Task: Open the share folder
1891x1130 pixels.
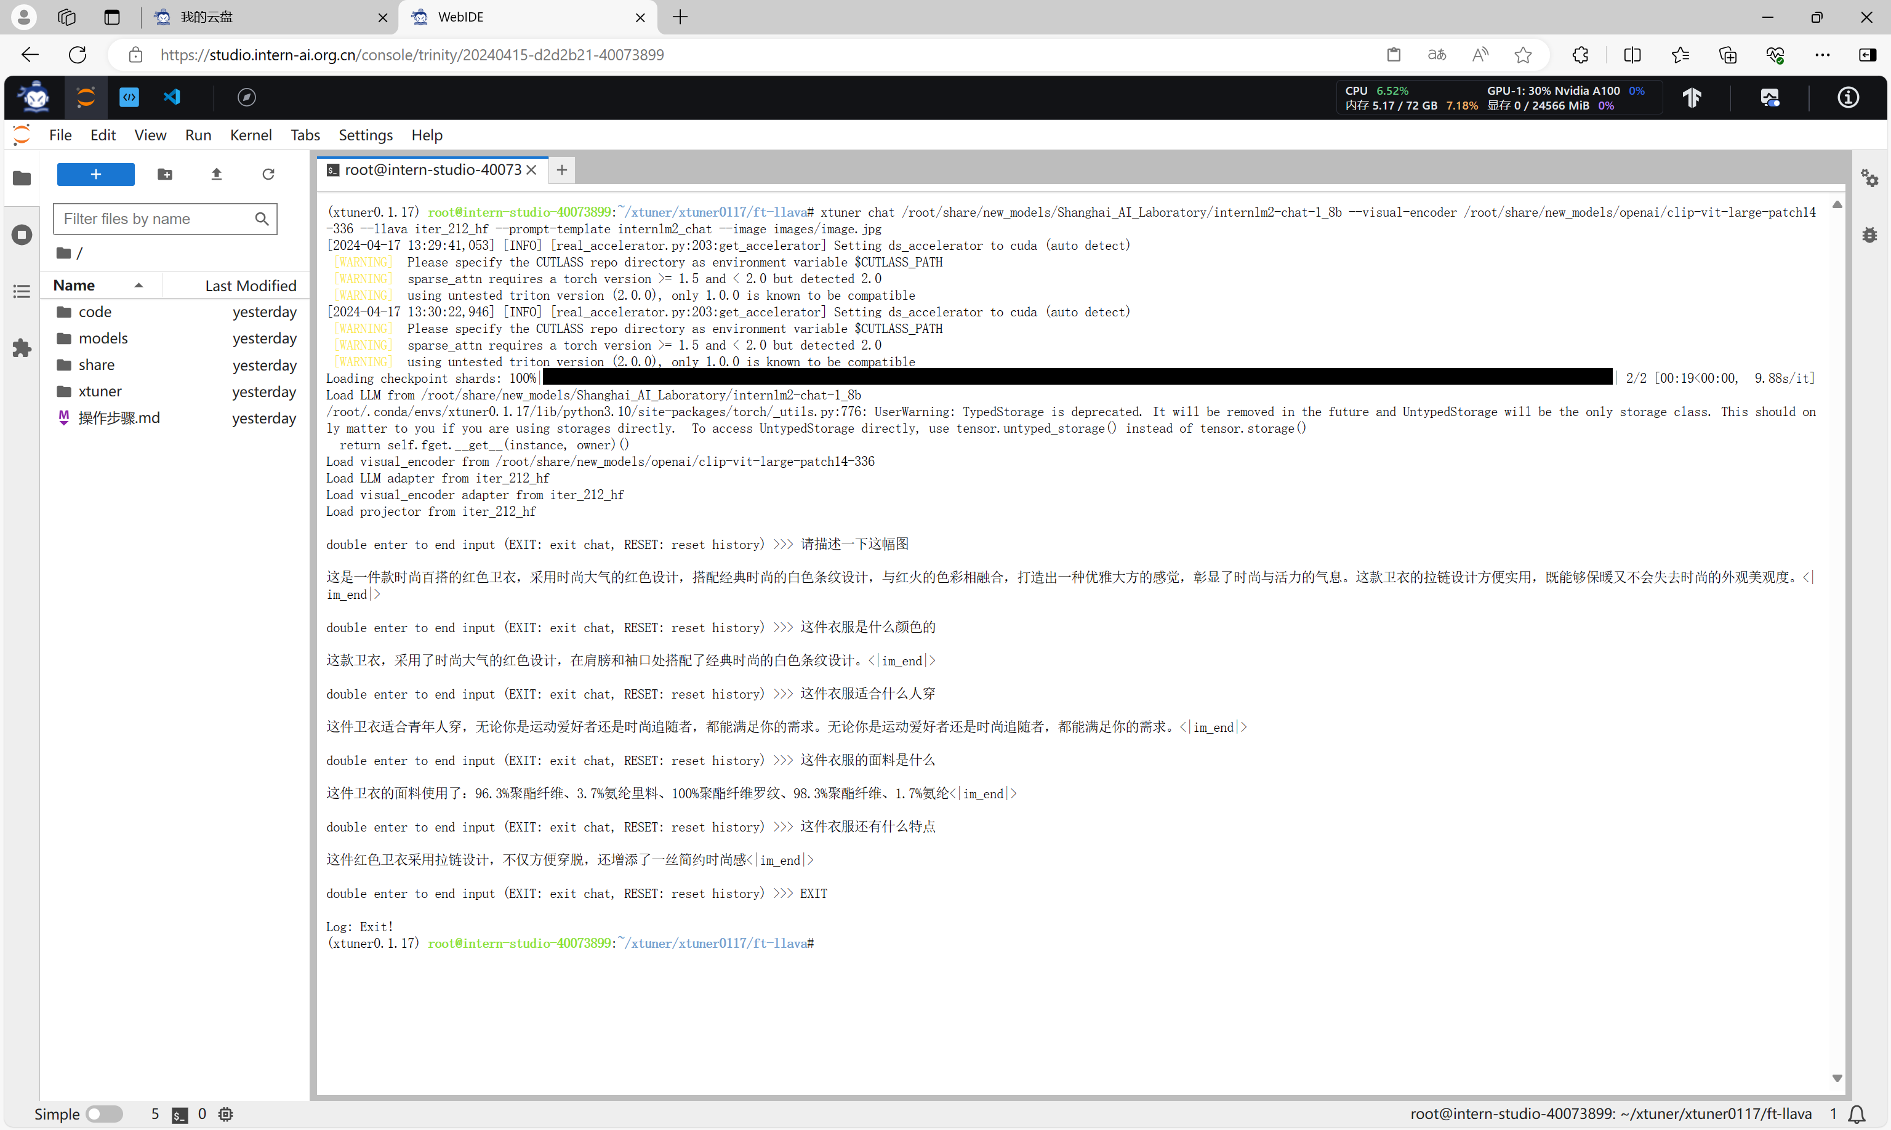Action: click(x=176, y=365)
